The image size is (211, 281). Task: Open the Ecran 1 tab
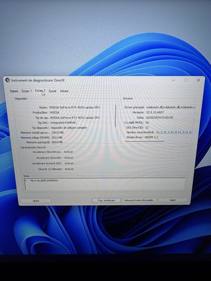click(27, 91)
